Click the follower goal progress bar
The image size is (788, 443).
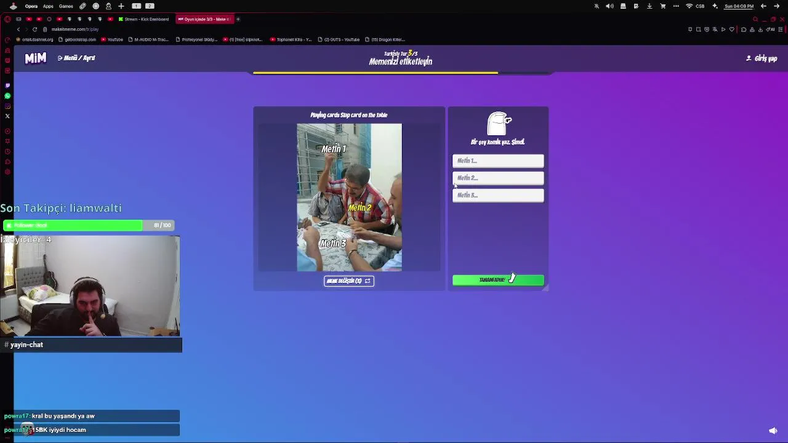click(89, 225)
